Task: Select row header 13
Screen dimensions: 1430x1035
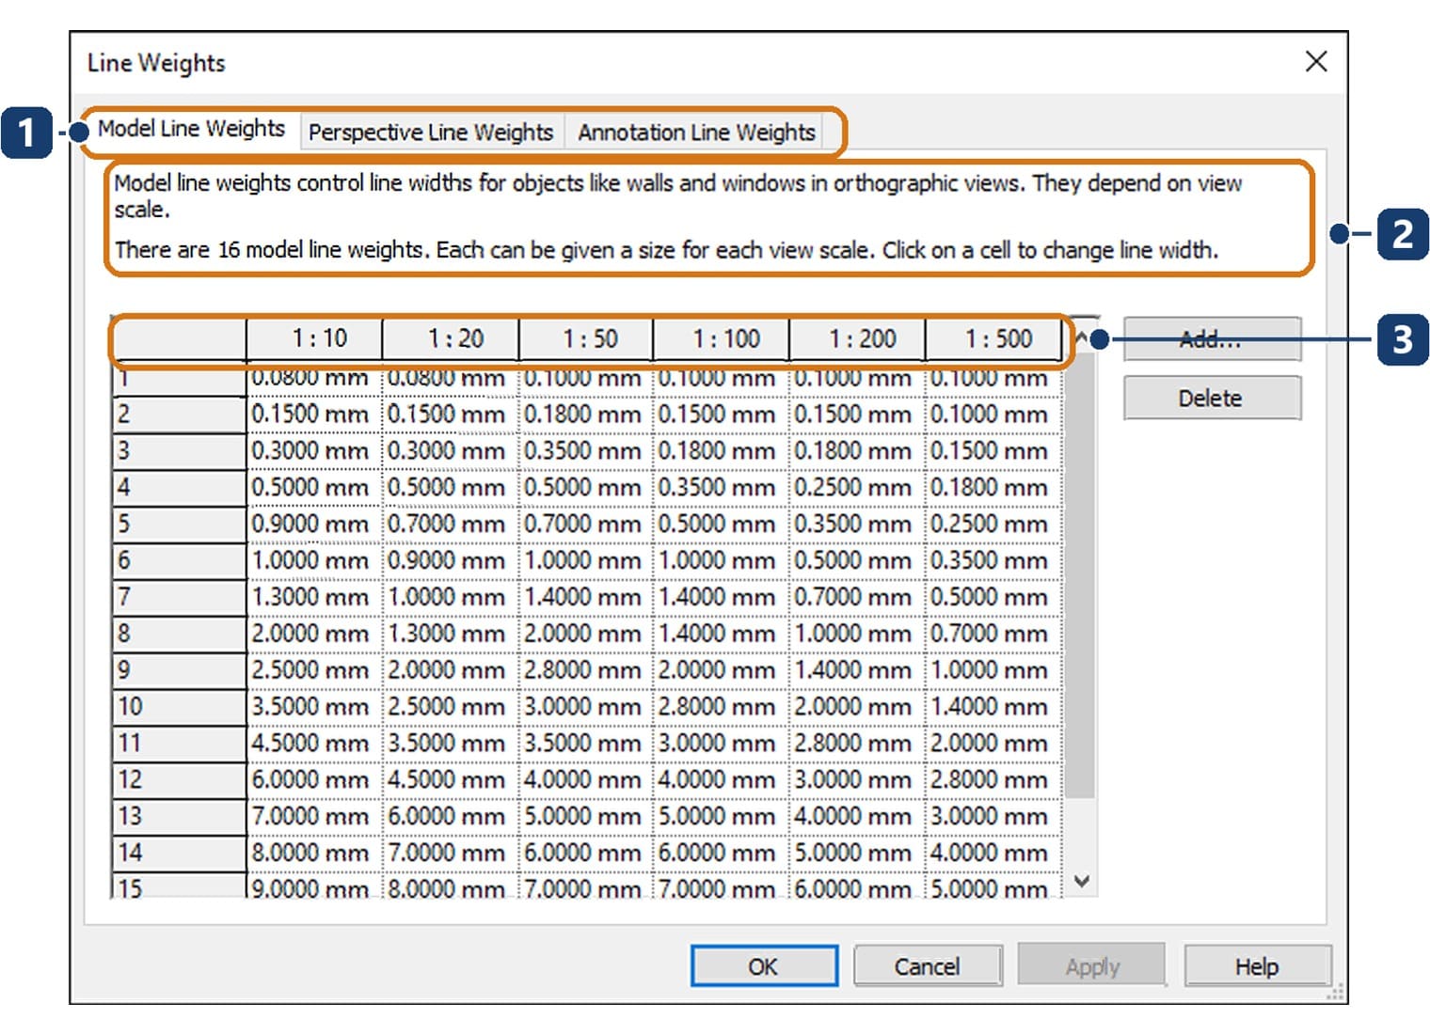Action: (179, 817)
